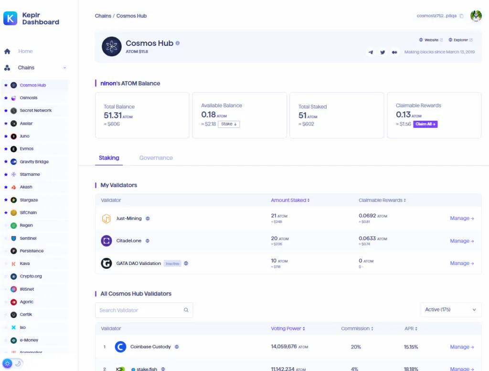Image resolution: width=489 pixels, height=371 pixels.
Task: Toggle favorite star for Sifchain
Action: pyautogui.click(x=6, y=212)
